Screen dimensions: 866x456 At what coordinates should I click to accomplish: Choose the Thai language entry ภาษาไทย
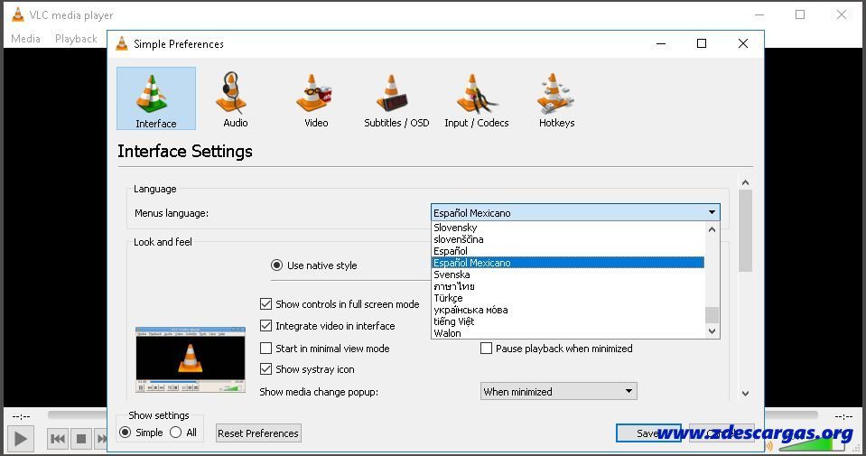568,286
